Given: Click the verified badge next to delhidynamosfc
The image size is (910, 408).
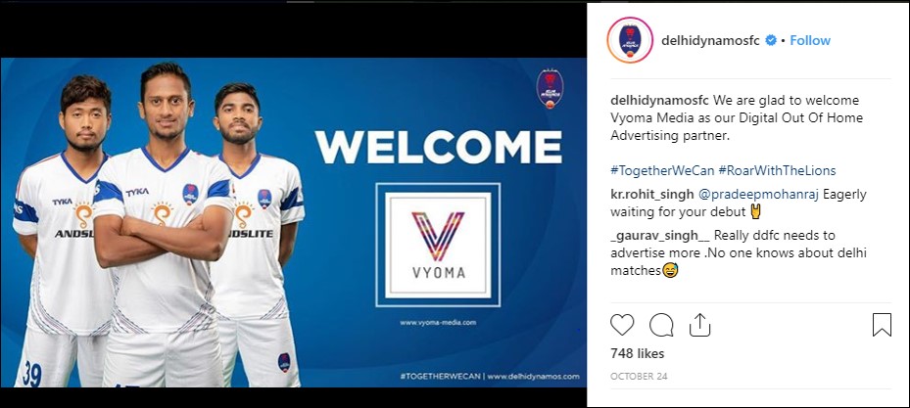Looking at the screenshot, I should point(771,40).
